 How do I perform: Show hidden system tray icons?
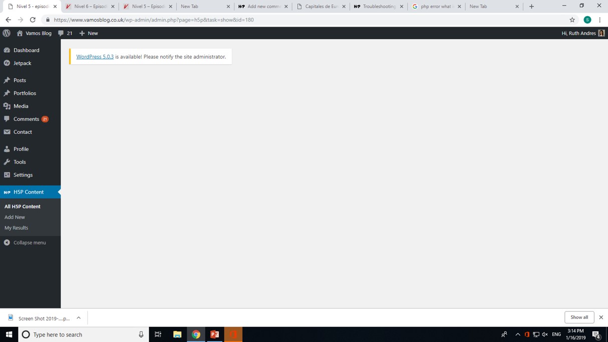518,334
